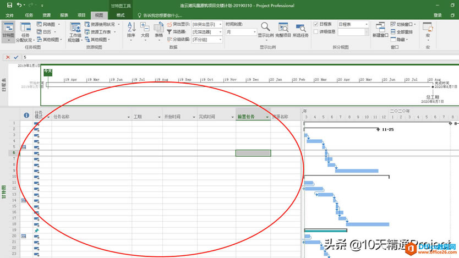Viewport: 459px width, 258px height.
Task: Select the 网络图 network diagram icon
Action: coord(39,24)
